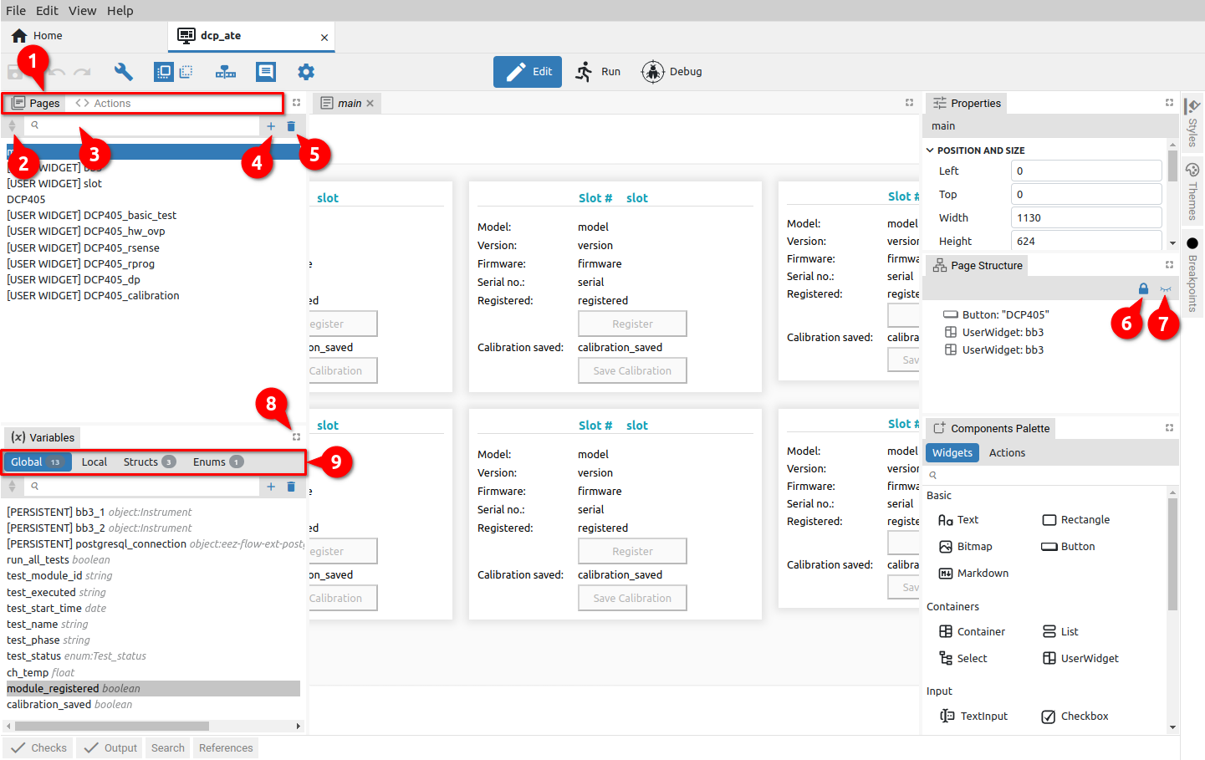Image resolution: width=1205 pixels, height=760 pixels.
Task: Open the wrench build tool in toolbar
Action: 124,72
